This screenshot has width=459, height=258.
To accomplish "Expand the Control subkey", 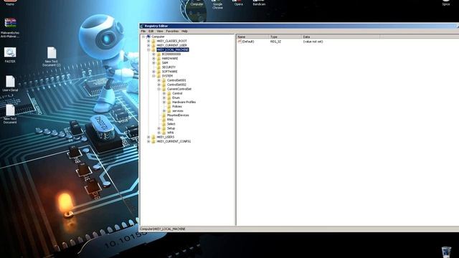I will [164, 93].
